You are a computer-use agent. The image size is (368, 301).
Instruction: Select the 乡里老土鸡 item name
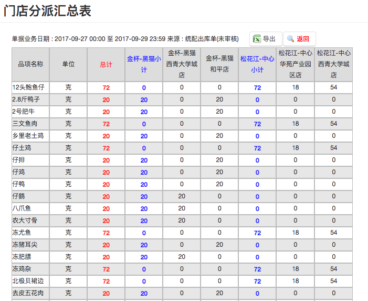pyautogui.click(x=28, y=136)
